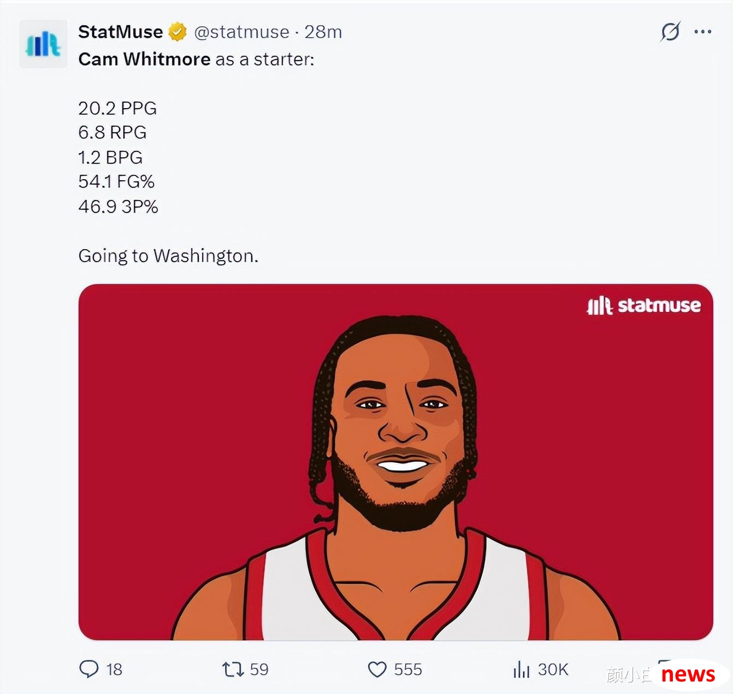Click the red news watermark badge
Screen dimensions: 733x694
point(688,675)
